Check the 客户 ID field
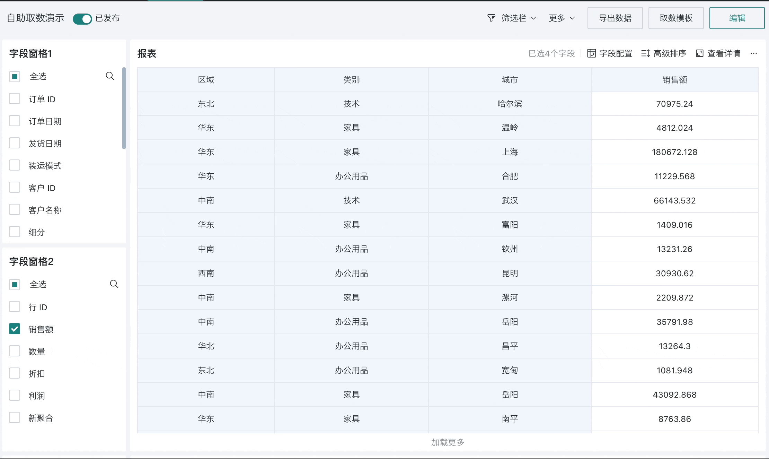Screen dimensions: 769x459 point(15,188)
